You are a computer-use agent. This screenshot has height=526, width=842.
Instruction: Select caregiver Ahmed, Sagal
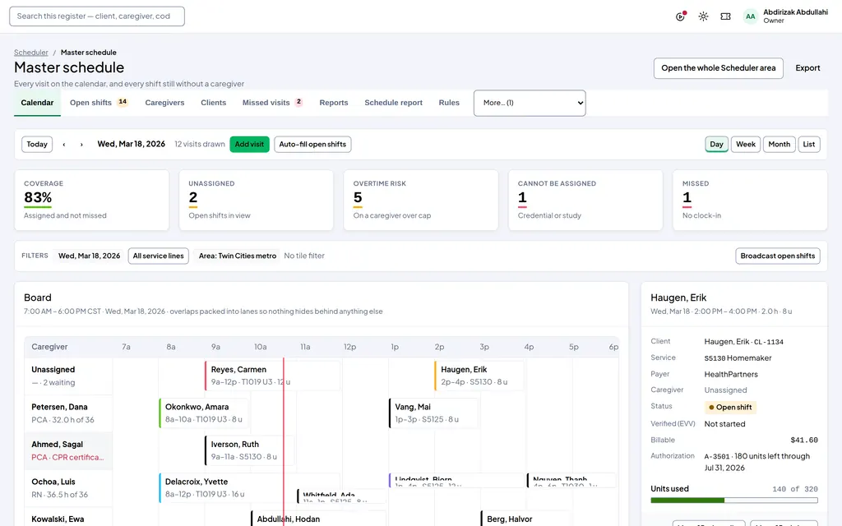pos(68,451)
